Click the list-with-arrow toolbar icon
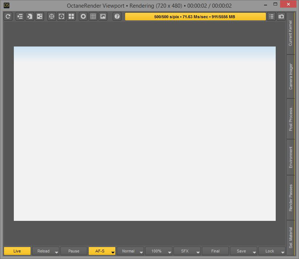The width and height of the screenshot is (299, 259). 20,16
